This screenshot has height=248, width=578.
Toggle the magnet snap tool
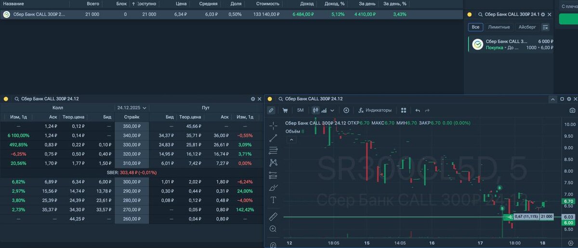[x=273, y=244]
